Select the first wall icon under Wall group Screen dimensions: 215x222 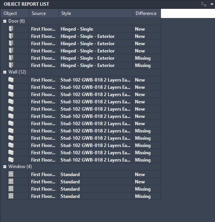[11, 80]
